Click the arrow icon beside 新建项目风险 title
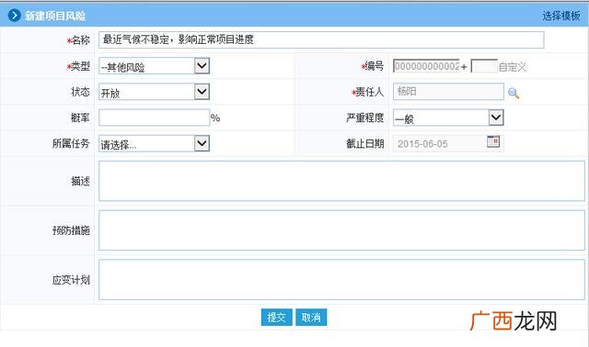Viewport: 589px width, 347px height. 14,16
